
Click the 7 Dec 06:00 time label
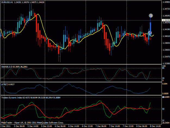(101, 126)
